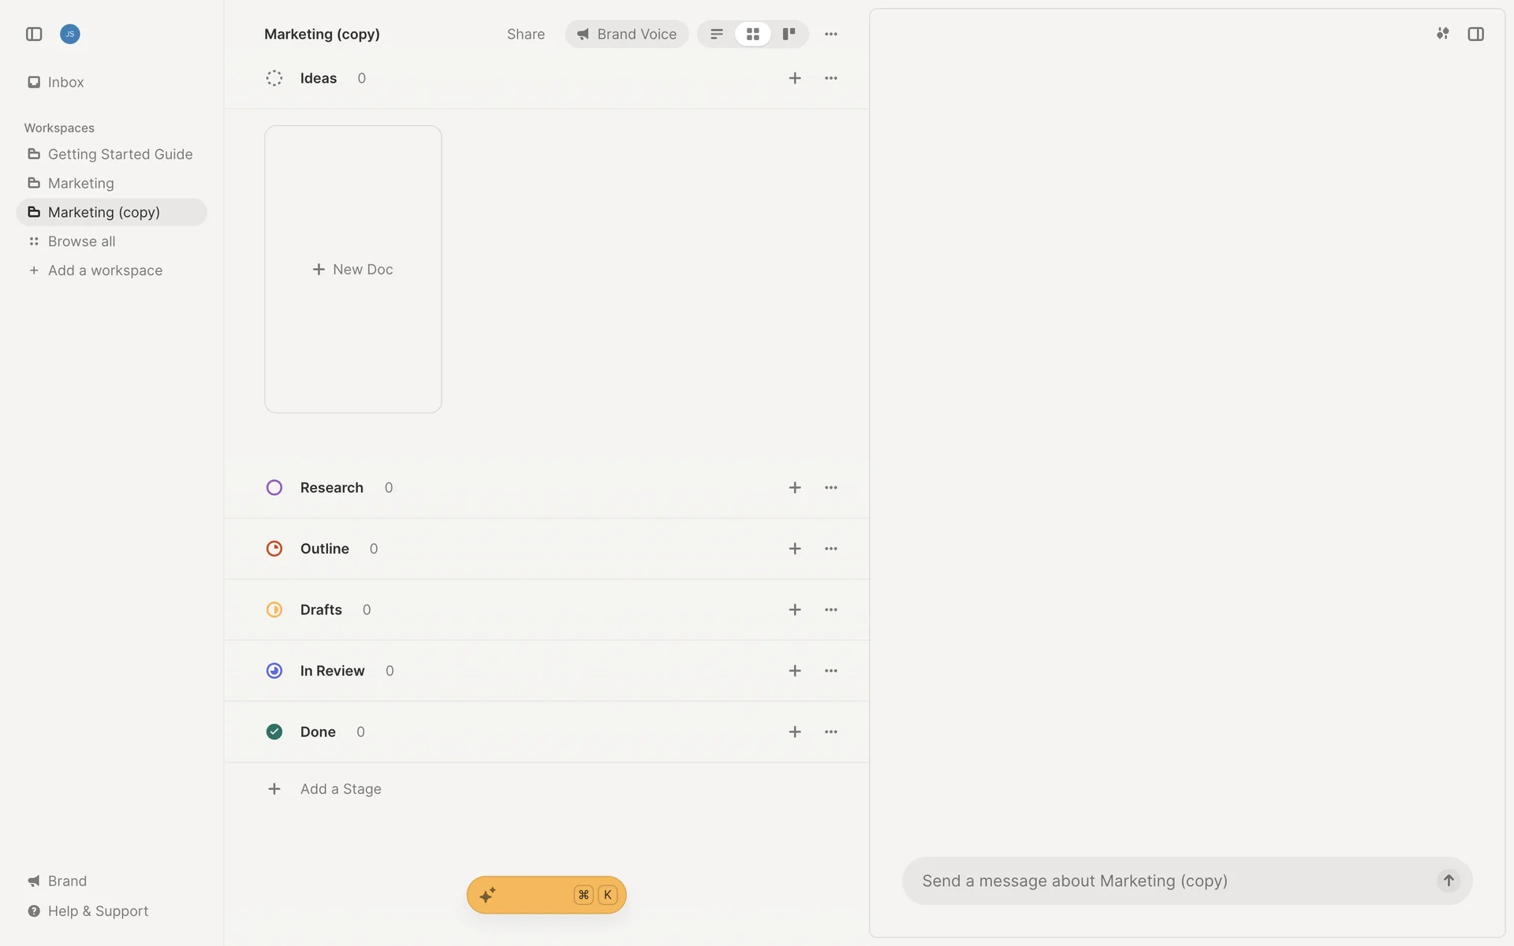1514x946 pixels.
Task: Open Research stage options menu
Action: click(831, 488)
